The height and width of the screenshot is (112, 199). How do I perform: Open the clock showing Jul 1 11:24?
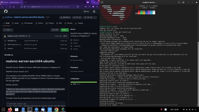tap(174, 110)
